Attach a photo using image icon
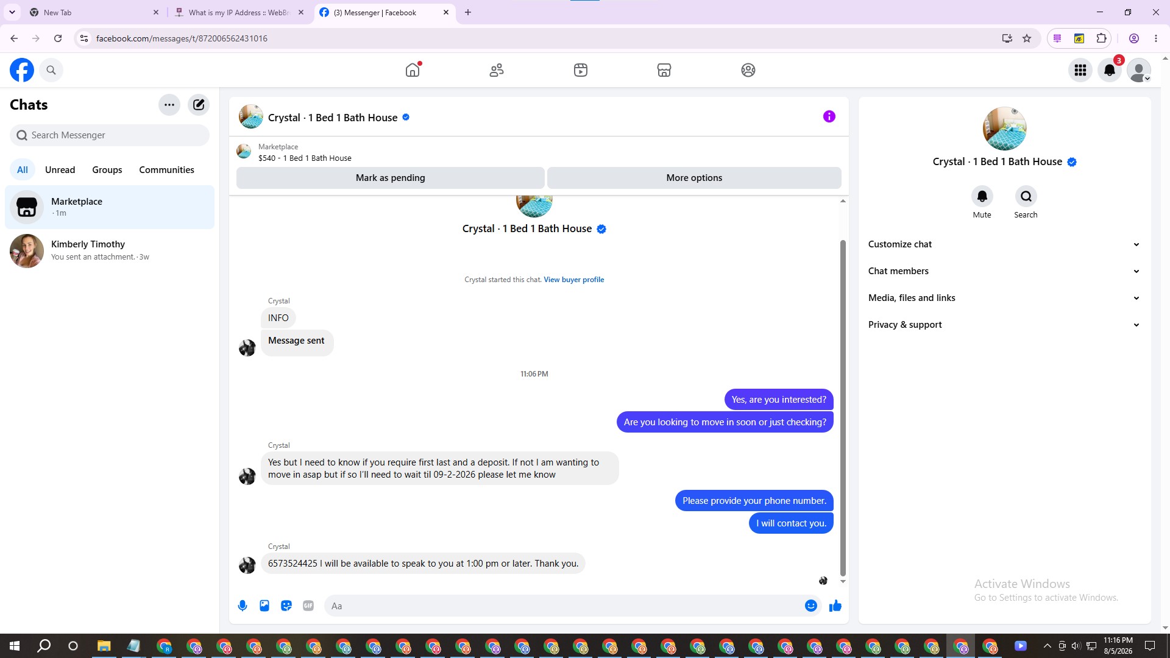1170x658 pixels. click(264, 606)
